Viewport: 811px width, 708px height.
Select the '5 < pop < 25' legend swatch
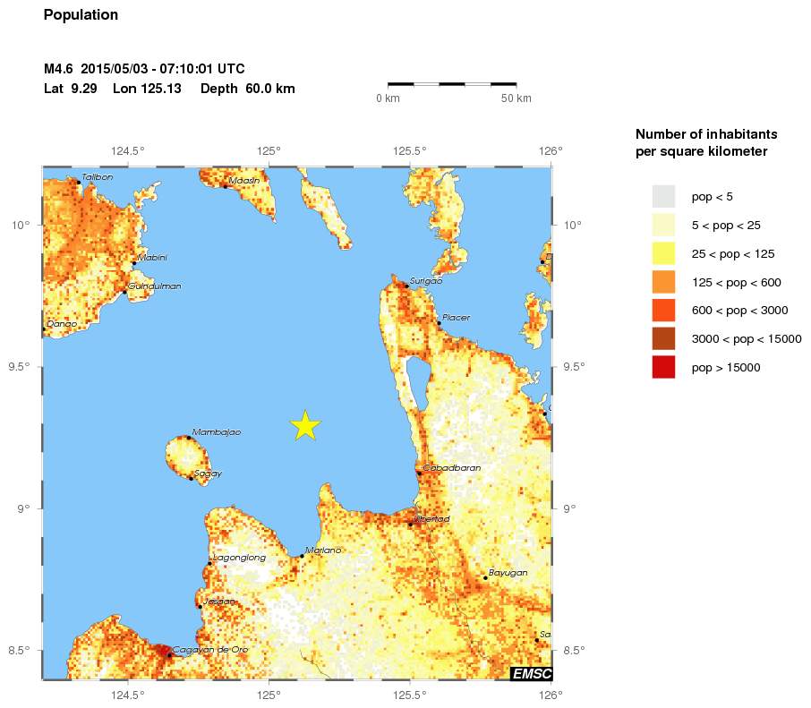click(663, 225)
